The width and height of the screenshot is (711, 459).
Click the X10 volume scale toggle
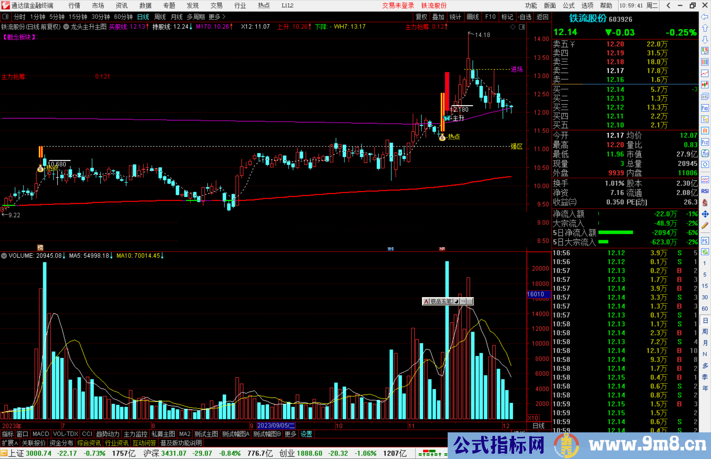pos(533,418)
